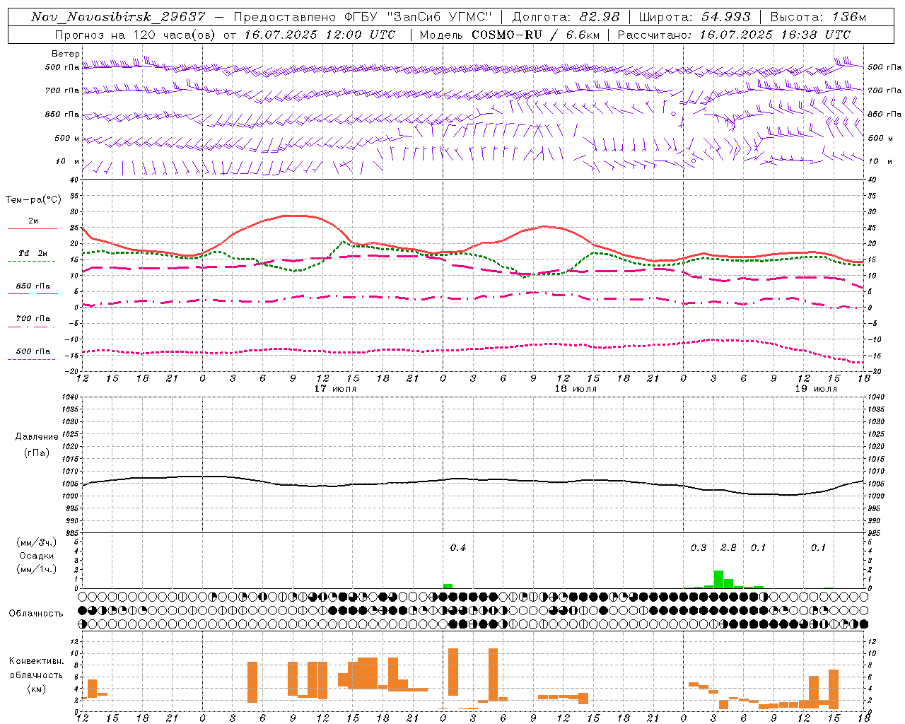Click the (мм/1ч.) precipitation unit label
Image resolution: width=905 pixels, height=724 pixels.
pos(37,569)
